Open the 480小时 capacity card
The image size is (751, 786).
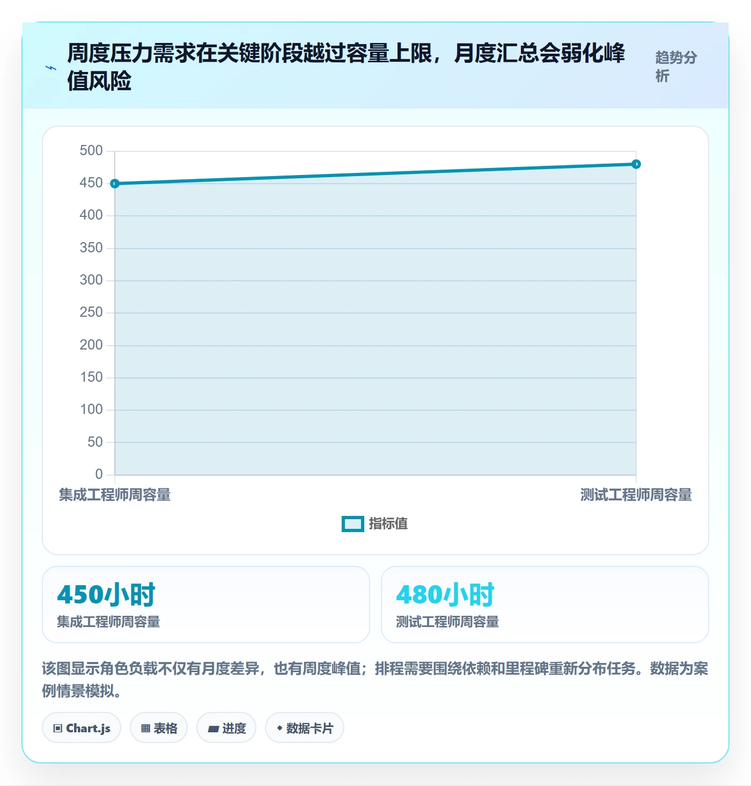(545, 605)
